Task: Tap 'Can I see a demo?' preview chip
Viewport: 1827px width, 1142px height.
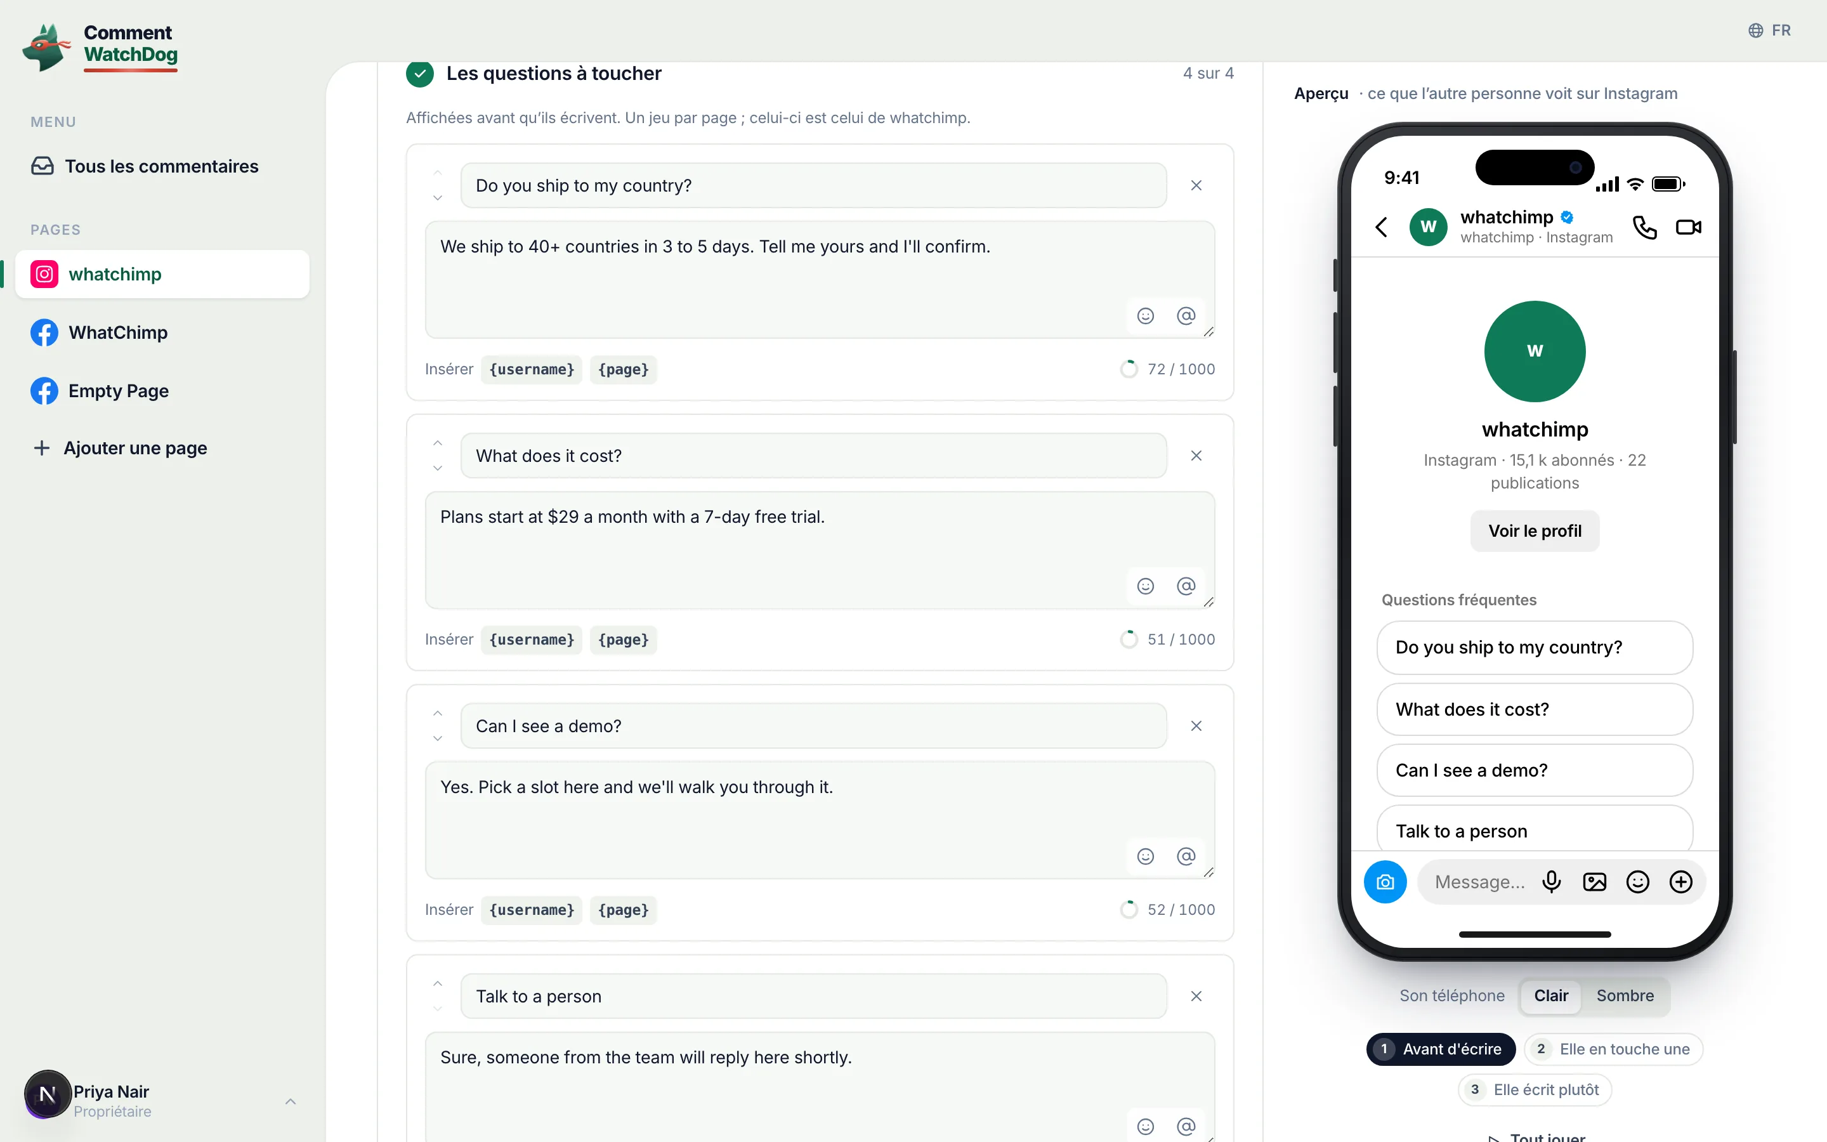Action: [x=1535, y=770]
